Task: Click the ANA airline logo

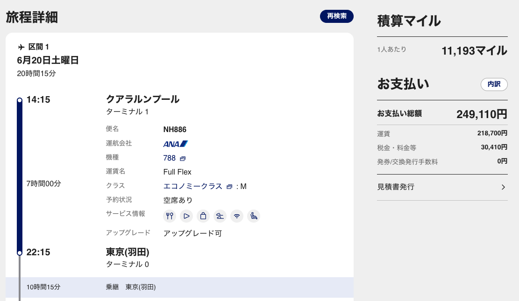Action: point(176,144)
